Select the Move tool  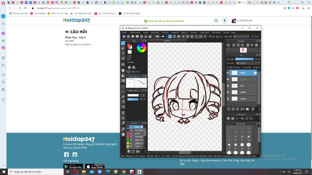pos(123,64)
